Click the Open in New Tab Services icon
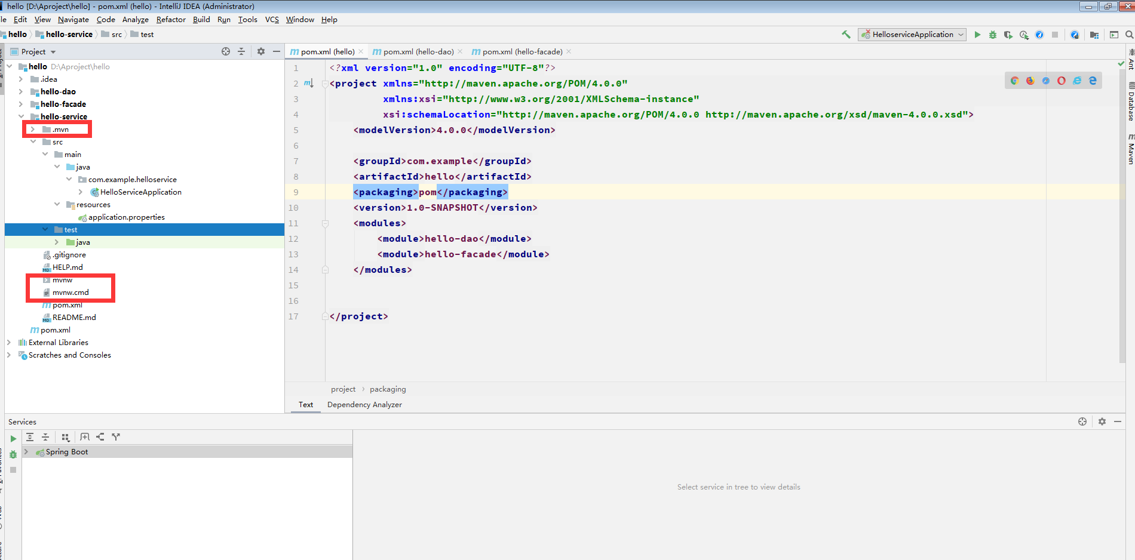This screenshot has height=560, width=1135. 85,437
